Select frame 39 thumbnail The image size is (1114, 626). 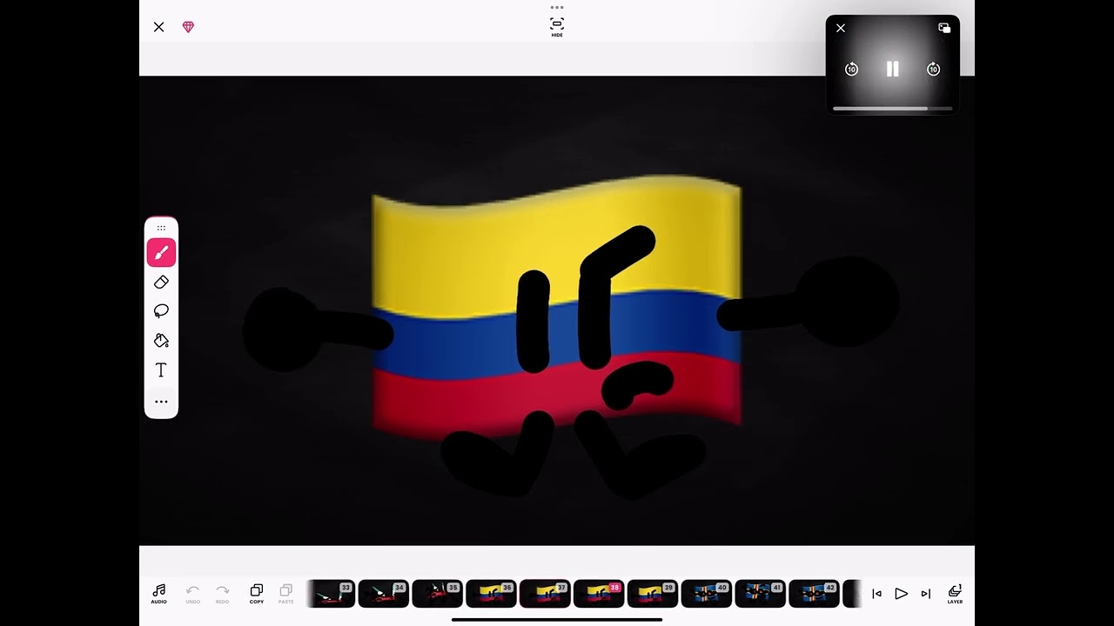click(x=654, y=594)
